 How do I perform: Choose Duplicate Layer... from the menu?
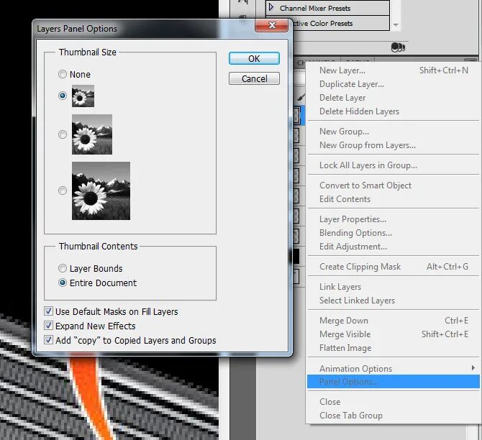point(394,84)
